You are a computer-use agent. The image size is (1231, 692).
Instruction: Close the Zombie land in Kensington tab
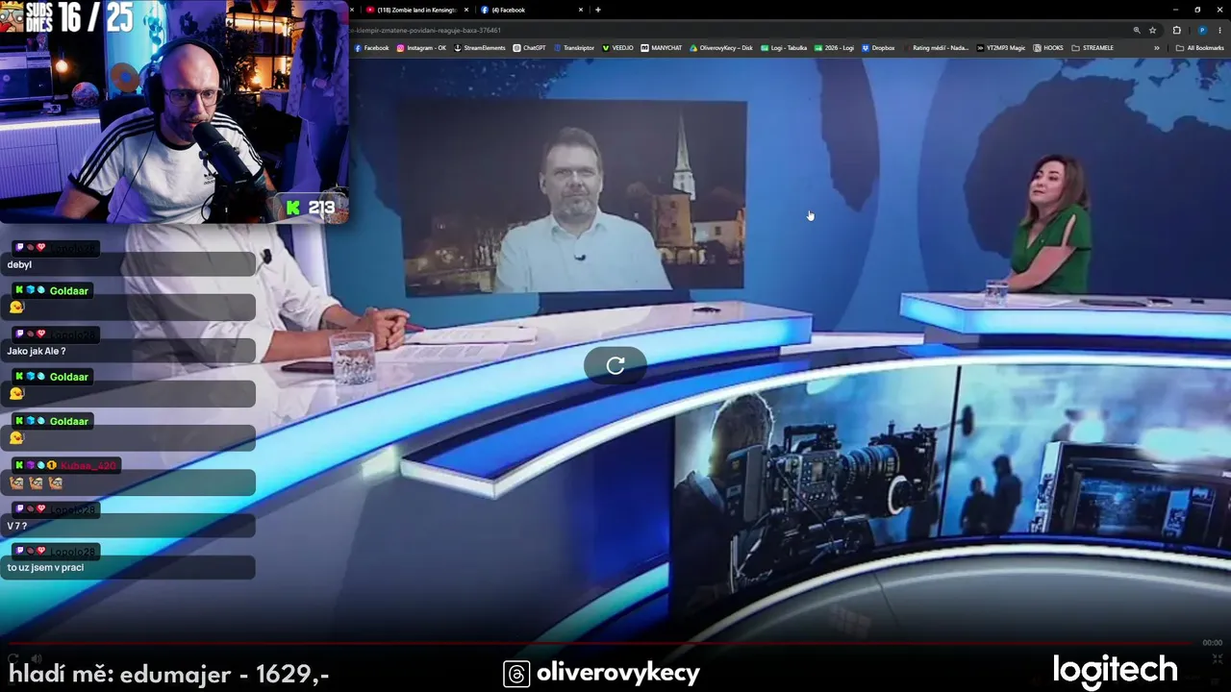click(x=466, y=10)
